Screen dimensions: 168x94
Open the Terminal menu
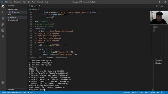tap(40, 2)
